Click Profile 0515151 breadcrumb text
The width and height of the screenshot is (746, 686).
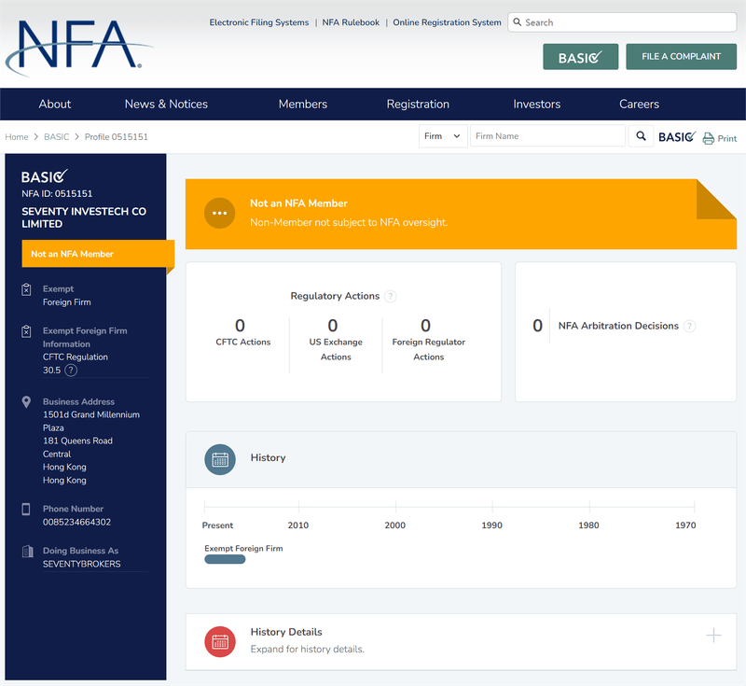point(116,137)
